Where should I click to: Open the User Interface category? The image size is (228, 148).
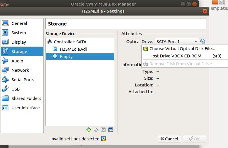[x=22, y=108]
